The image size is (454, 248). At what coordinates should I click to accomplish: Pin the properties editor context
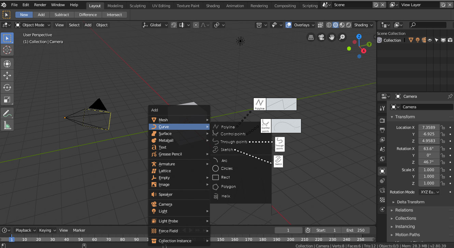coord(450,97)
